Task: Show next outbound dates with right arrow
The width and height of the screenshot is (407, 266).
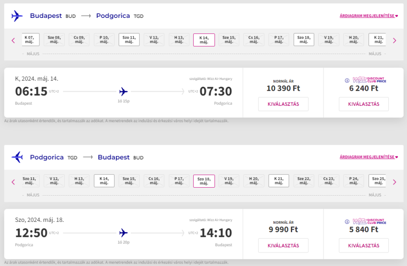Action: 395,41
